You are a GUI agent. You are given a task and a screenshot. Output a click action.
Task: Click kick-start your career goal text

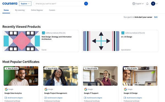tap(144, 17)
